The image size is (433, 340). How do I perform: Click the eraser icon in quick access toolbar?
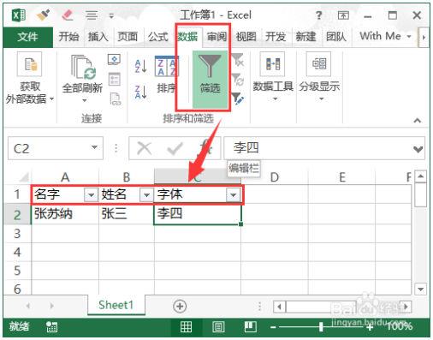pos(68,15)
